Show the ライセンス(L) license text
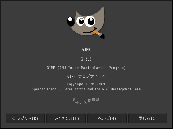This screenshot has height=129, width=173. (66, 118)
